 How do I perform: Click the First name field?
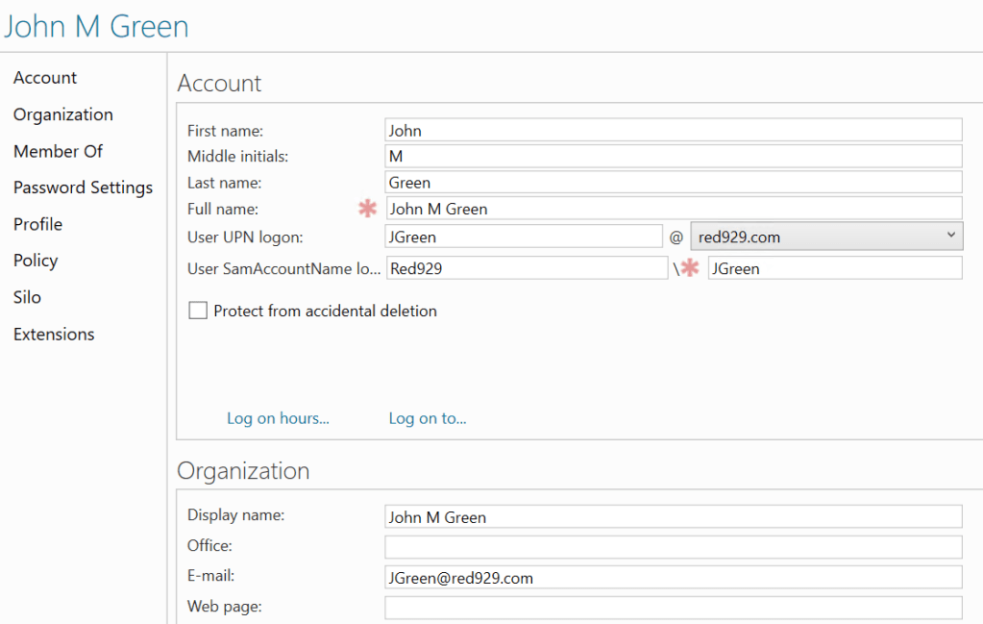[673, 131]
